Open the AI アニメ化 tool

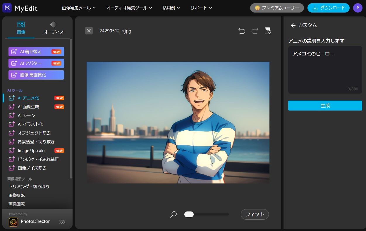point(28,98)
